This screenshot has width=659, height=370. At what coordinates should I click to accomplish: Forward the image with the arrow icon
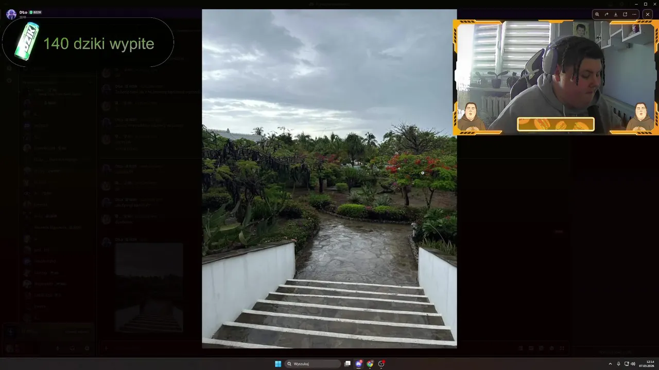[x=606, y=14]
